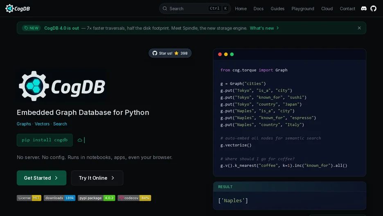
Task: Click the k_nearest coffee query line
Action: (x=284, y=166)
